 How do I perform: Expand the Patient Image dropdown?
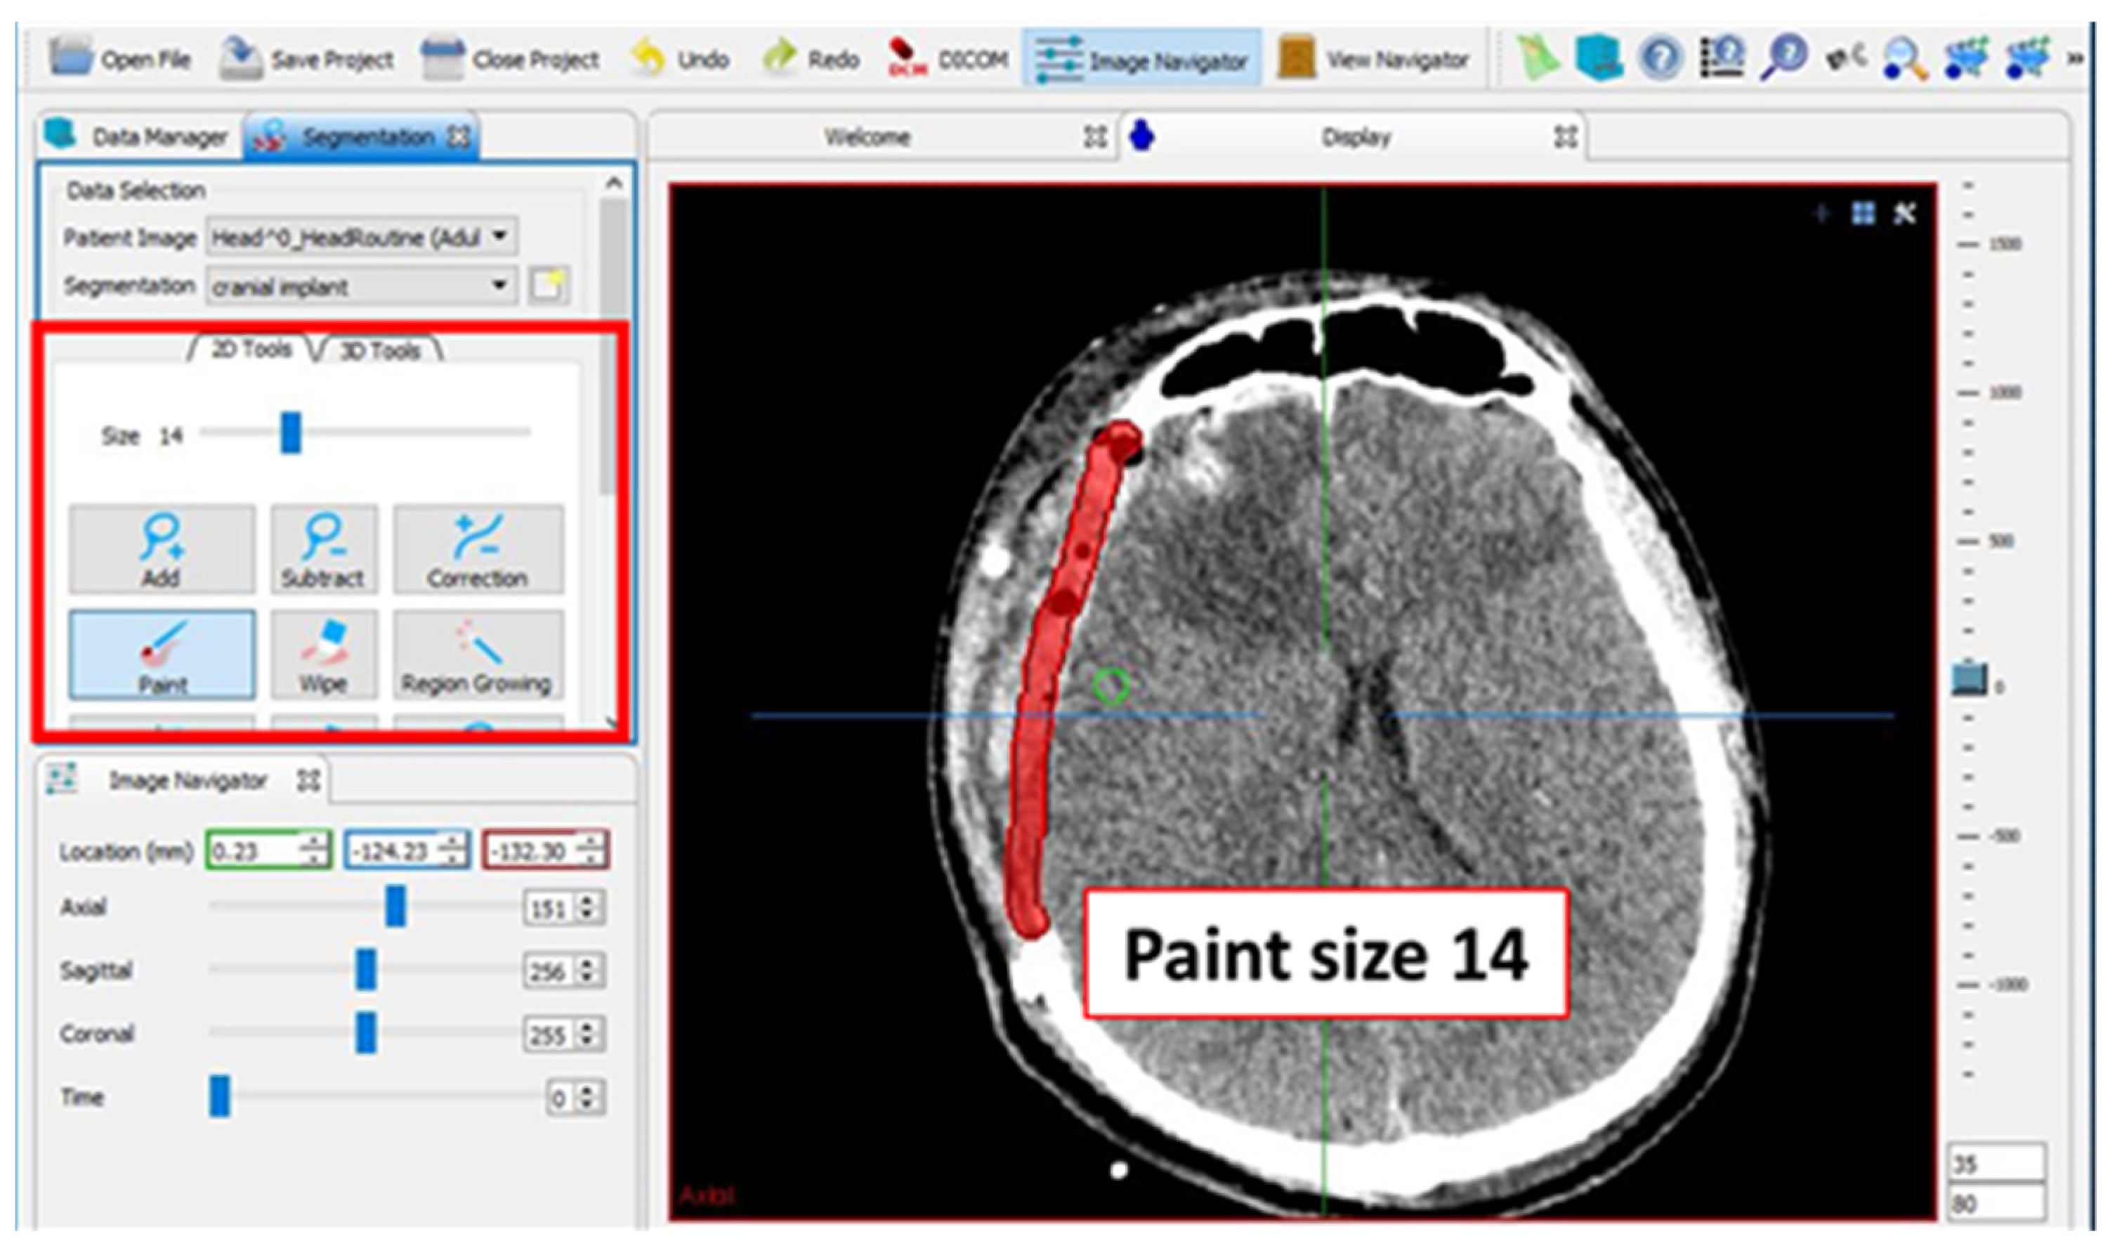pyautogui.click(x=500, y=237)
